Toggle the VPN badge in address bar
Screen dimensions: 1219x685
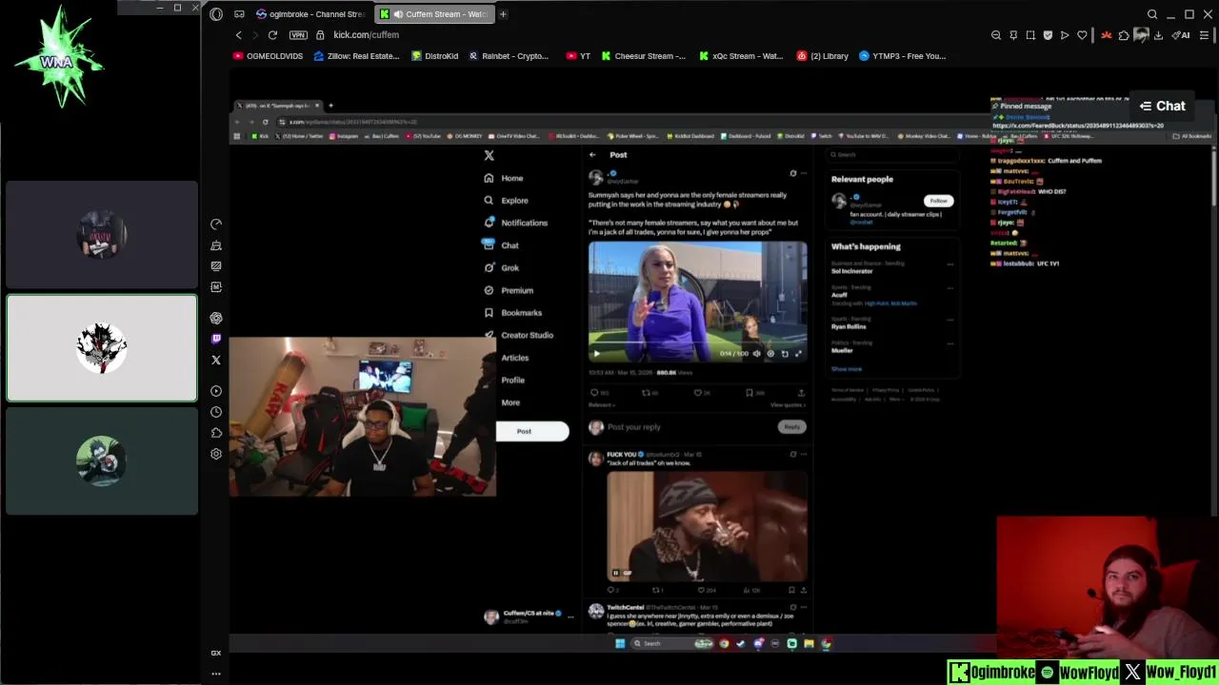point(298,35)
